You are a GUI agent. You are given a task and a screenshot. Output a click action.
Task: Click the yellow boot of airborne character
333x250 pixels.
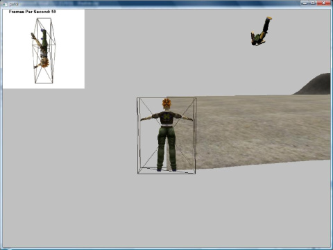coord(269,18)
